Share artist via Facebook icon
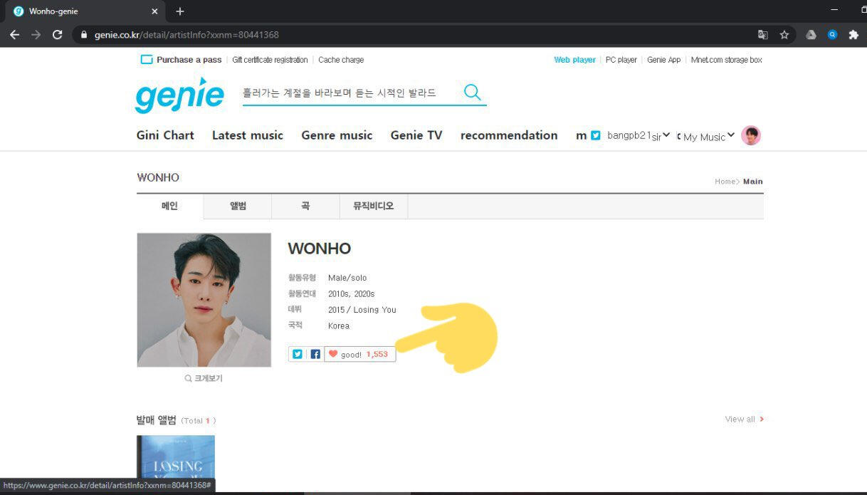867x495 pixels. point(315,354)
